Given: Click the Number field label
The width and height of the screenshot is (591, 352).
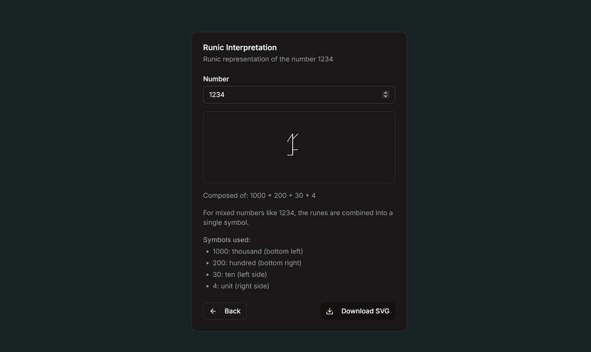Looking at the screenshot, I should point(216,79).
